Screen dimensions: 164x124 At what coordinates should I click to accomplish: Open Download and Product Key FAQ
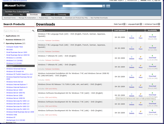tap(76, 18)
